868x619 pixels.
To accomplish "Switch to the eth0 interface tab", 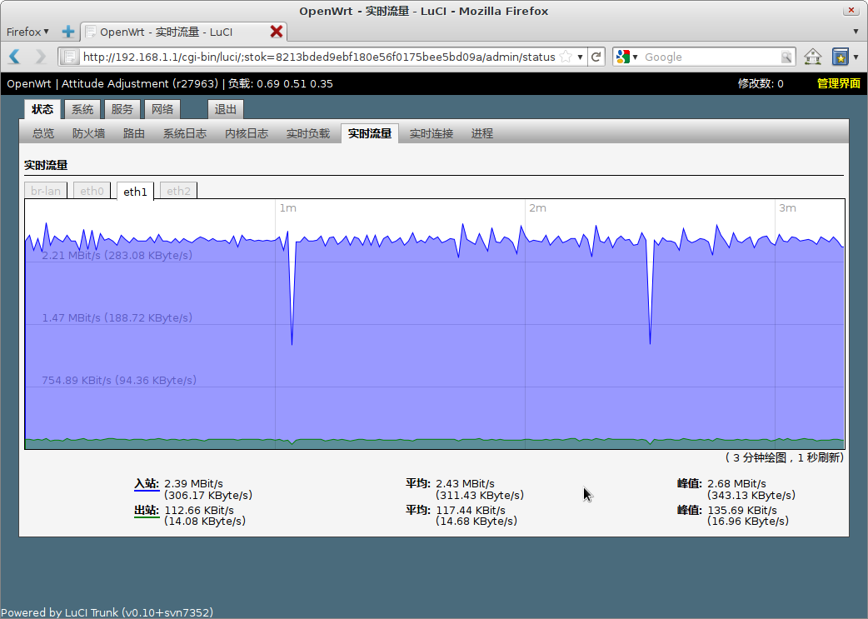I will (92, 191).
